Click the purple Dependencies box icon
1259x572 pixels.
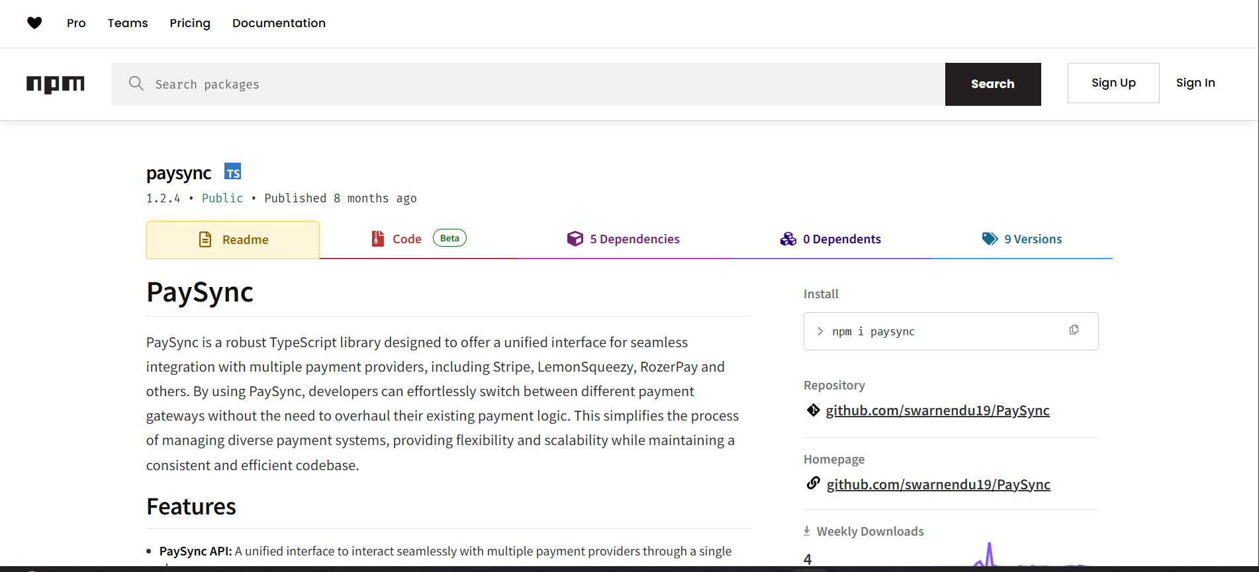pyautogui.click(x=575, y=239)
